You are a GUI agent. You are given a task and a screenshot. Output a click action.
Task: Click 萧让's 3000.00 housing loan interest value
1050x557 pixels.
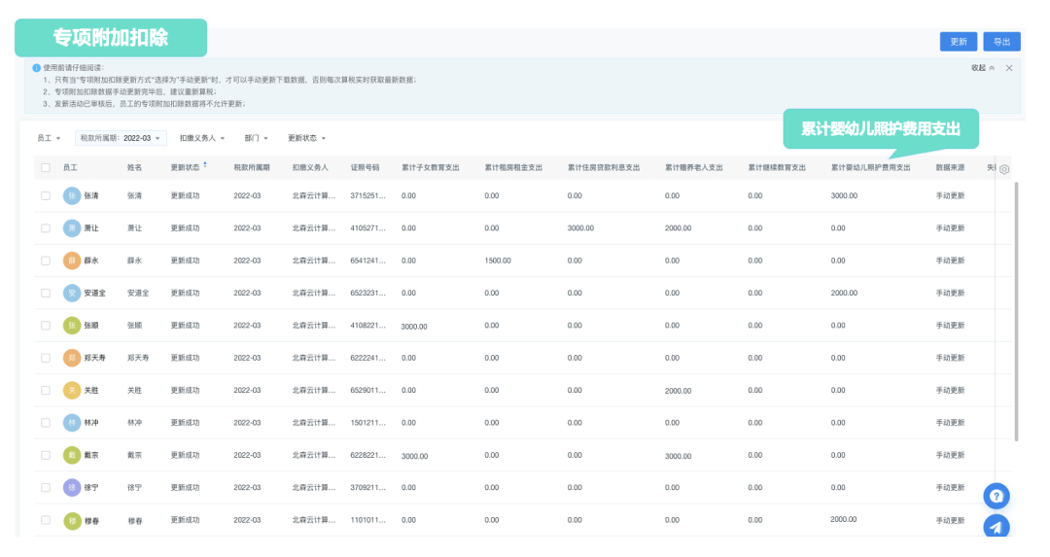click(580, 228)
